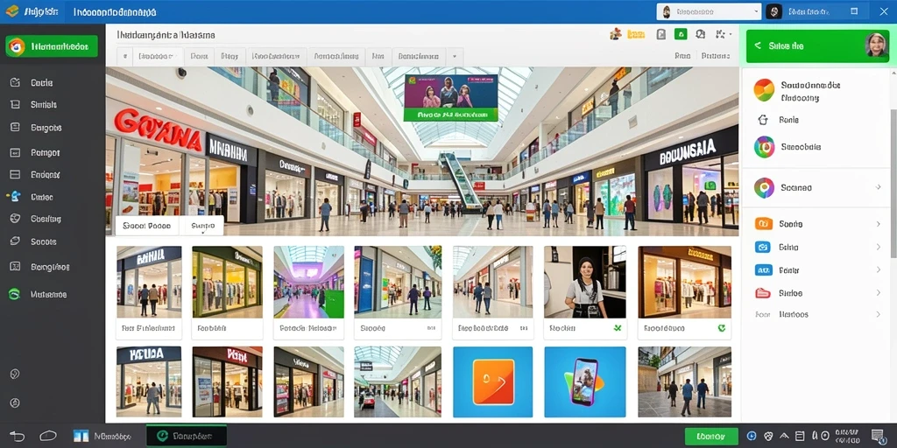Click the back arrow in the bottom taskbar
This screenshot has height=448, width=897.
click(x=18, y=437)
